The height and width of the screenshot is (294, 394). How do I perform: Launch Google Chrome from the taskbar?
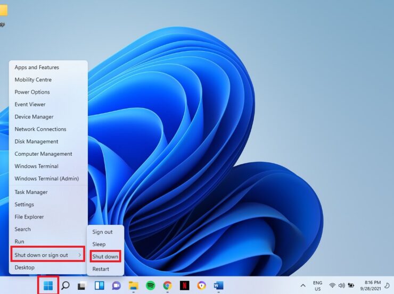pyautogui.click(x=167, y=285)
